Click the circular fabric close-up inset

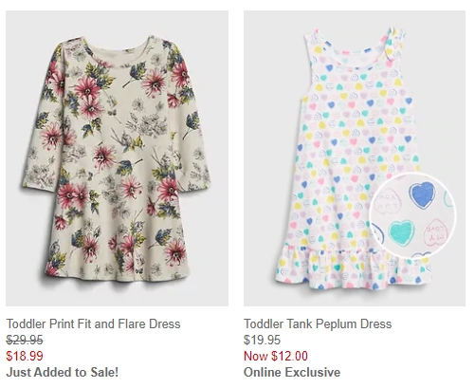click(412, 215)
